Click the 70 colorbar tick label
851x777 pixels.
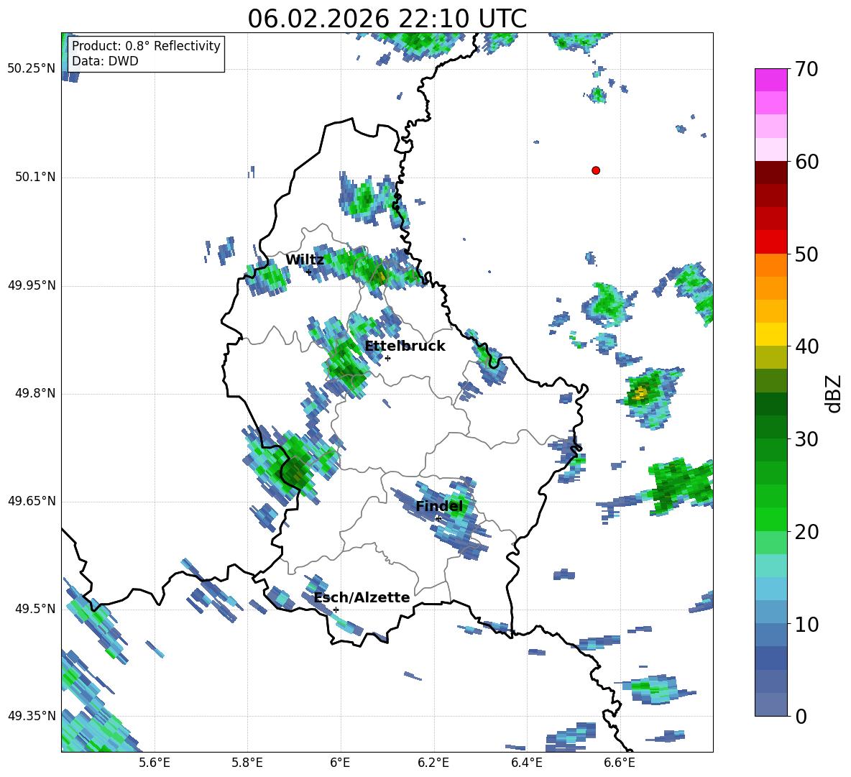tap(806, 70)
